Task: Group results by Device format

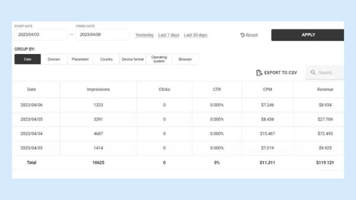Action: (x=133, y=59)
